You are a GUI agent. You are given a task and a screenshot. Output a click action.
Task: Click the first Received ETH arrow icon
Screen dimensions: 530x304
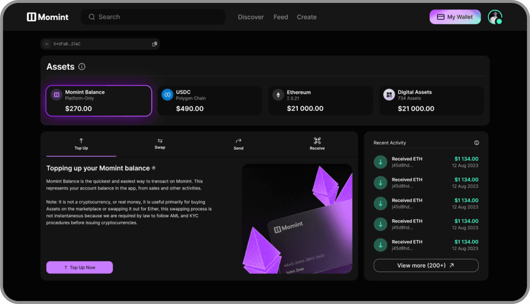tap(380, 162)
